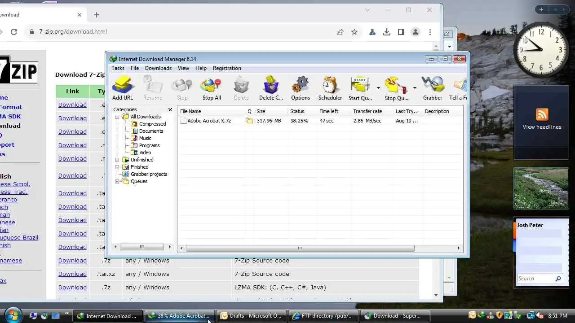Sort by Transfer rate column header

point(372,111)
